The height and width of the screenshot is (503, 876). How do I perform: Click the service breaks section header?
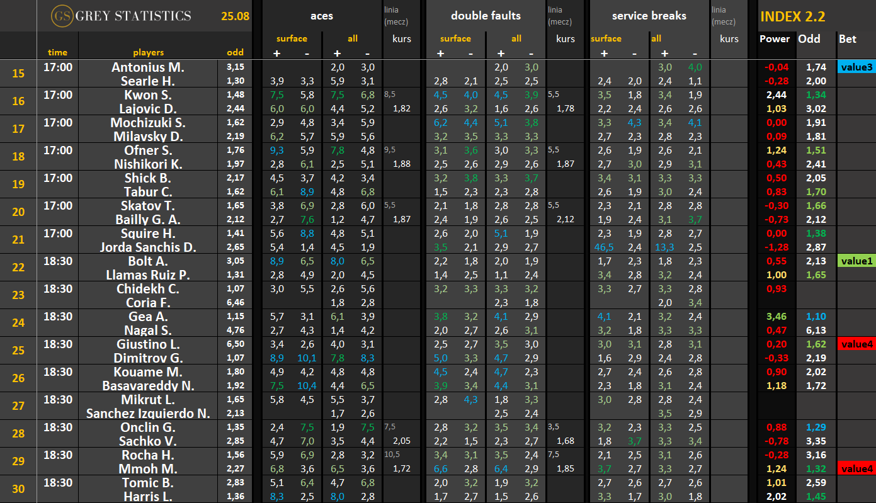[x=649, y=16]
